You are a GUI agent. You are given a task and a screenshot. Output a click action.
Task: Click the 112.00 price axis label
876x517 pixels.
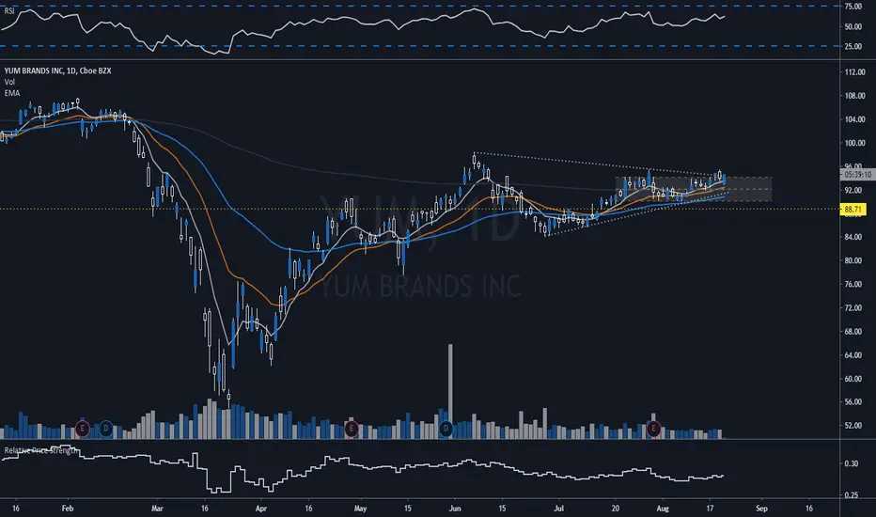(x=854, y=72)
